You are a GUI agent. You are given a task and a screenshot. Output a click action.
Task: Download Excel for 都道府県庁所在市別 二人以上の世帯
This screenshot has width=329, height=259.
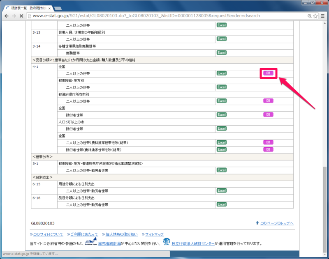(222, 101)
